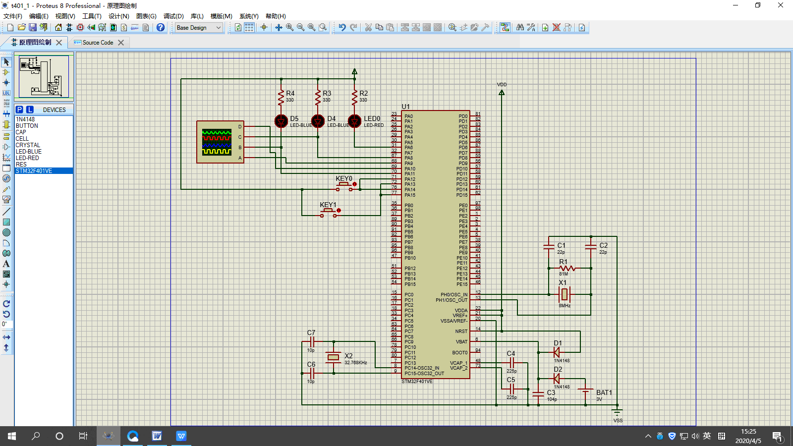Screen dimensions: 793x446
Task: Open the Property Assignment Tool
Action: 531,27
